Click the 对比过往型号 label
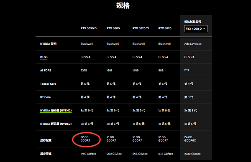The height and width of the screenshot is (162, 251). pos(193,22)
